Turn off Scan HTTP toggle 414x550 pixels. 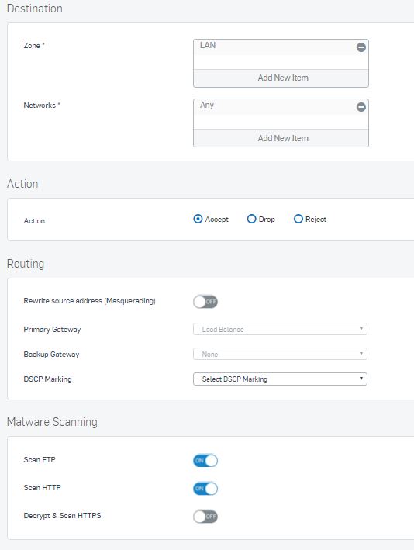(x=205, y=489)
